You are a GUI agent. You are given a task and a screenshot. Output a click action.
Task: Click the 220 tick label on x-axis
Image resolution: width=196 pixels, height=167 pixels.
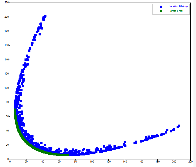click(190, 162)
